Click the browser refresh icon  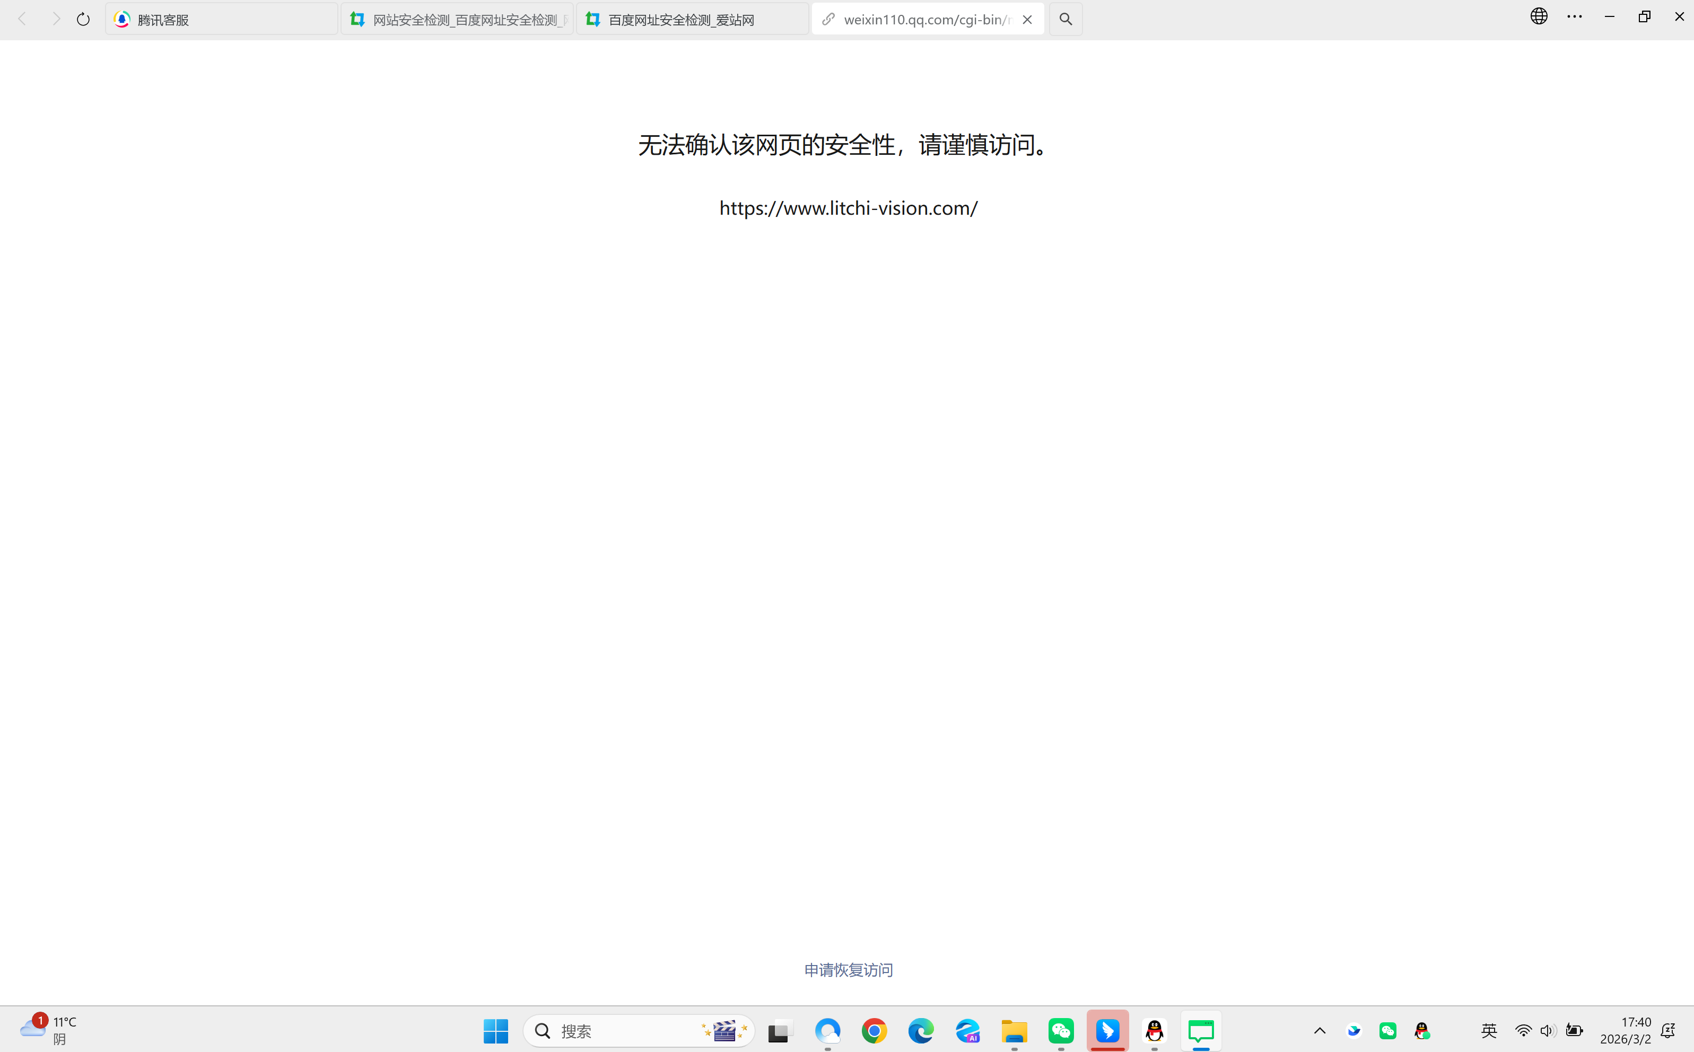[83, 20]
